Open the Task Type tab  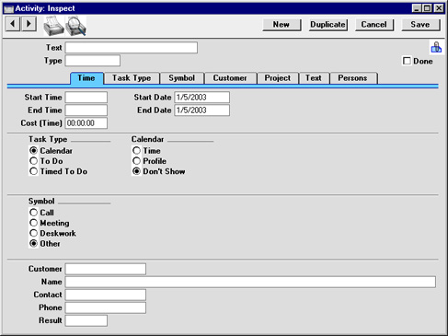click(132, 78)
